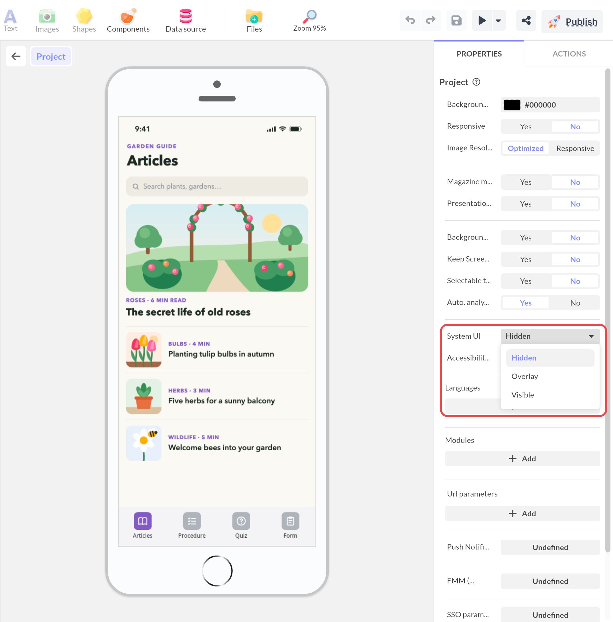Add a Url parameter

522,513
